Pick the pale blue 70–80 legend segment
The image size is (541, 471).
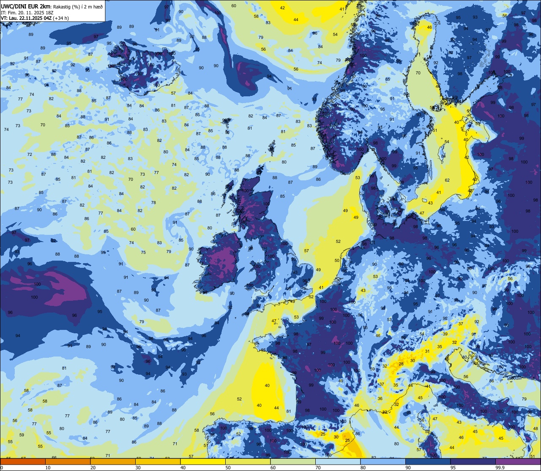click(x=338, y=461)
